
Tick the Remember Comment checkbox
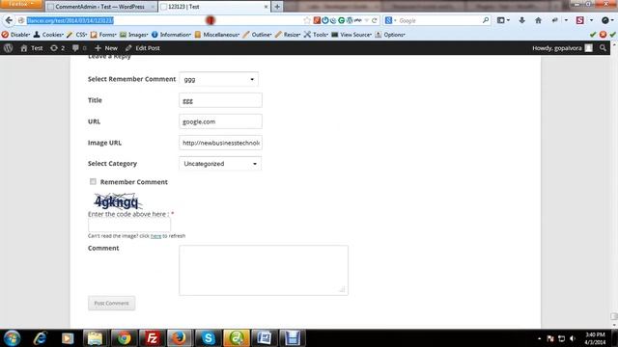pyautogui.click(x=93, y=181)
